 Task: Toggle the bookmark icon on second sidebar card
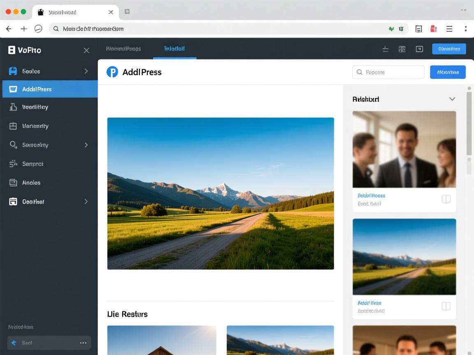coord(446,306)
